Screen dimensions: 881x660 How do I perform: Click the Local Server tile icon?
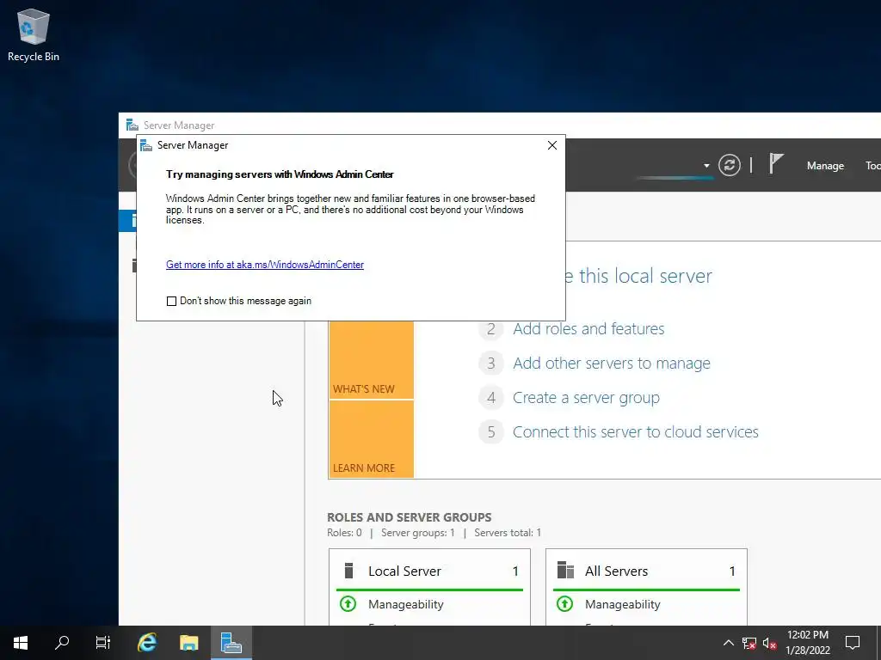(348, 571)
